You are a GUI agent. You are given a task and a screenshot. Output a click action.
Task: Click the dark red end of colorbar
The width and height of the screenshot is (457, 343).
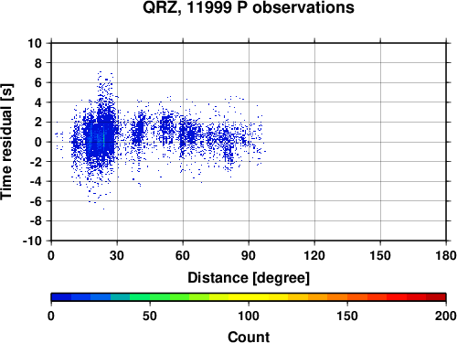(436, 297)
